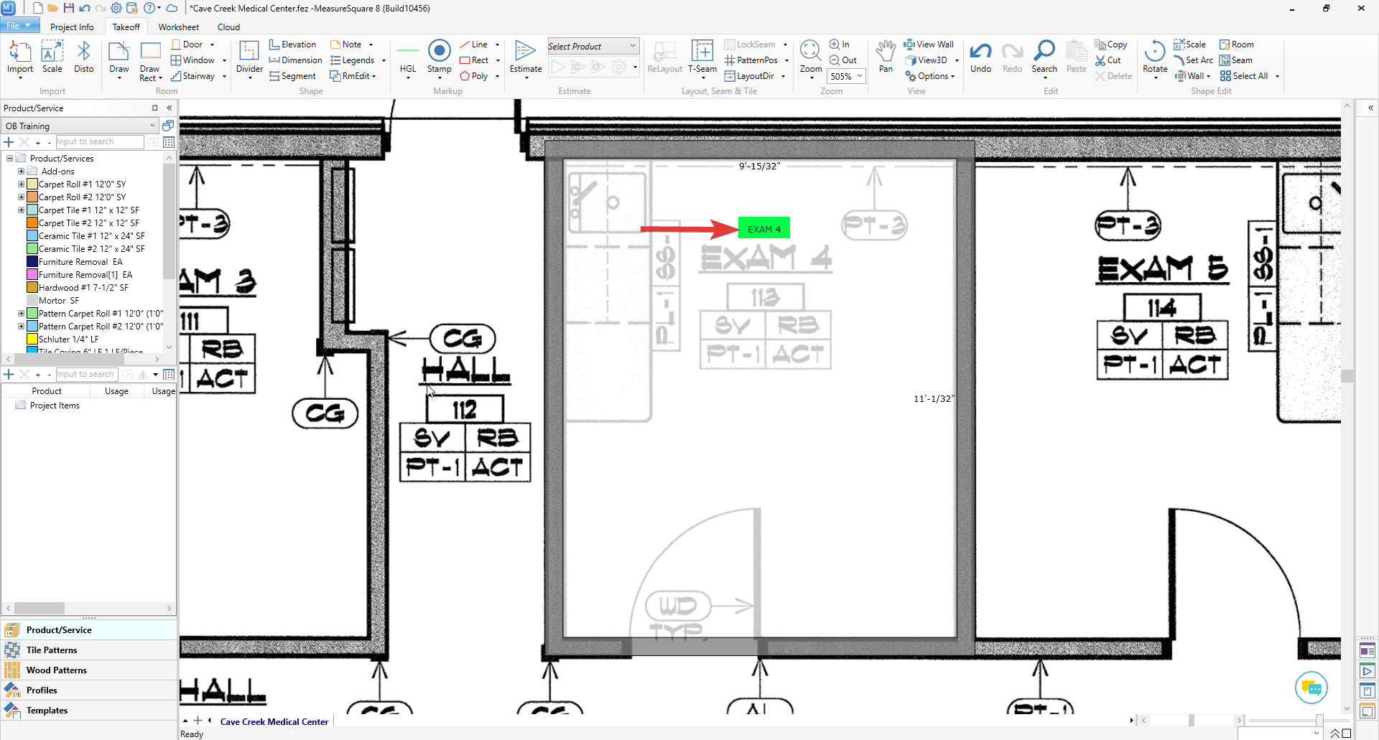
Task: Show the Profiles panel
Action: [x=89, y=690]
